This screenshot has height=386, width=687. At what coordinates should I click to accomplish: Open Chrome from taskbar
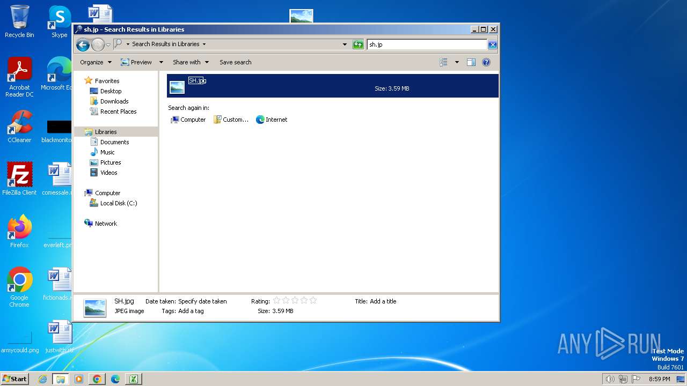coord(97,379)
